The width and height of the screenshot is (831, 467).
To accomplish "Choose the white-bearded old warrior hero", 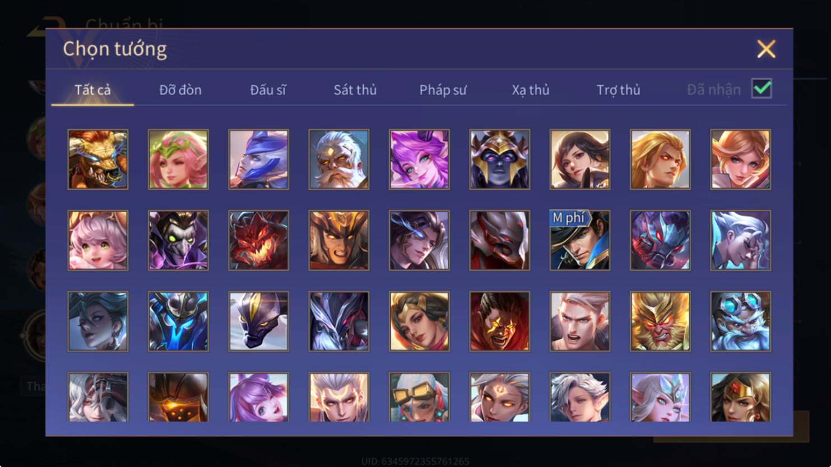I will 339,160.
